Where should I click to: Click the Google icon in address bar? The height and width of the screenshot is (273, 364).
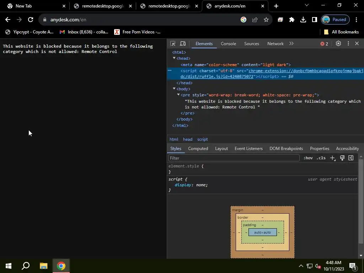tap(243, 20)
